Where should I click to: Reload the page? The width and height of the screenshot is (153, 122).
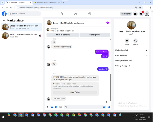pyautogui.click(x=11, y=7)
